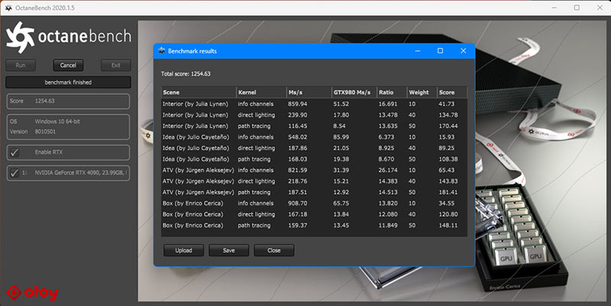Toggle the NVIDIA GeForce RTX 4090 checkbox

pos(15,173)
